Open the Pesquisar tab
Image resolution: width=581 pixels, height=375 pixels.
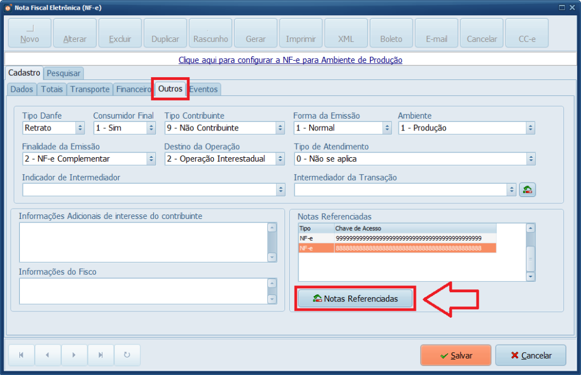tap(64, 73)
